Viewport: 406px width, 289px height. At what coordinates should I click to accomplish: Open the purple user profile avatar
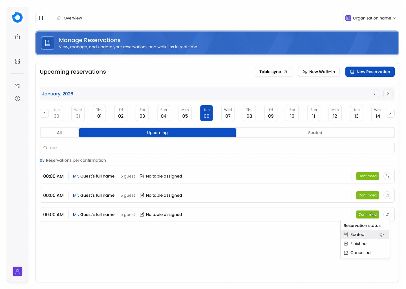point(17,272)
